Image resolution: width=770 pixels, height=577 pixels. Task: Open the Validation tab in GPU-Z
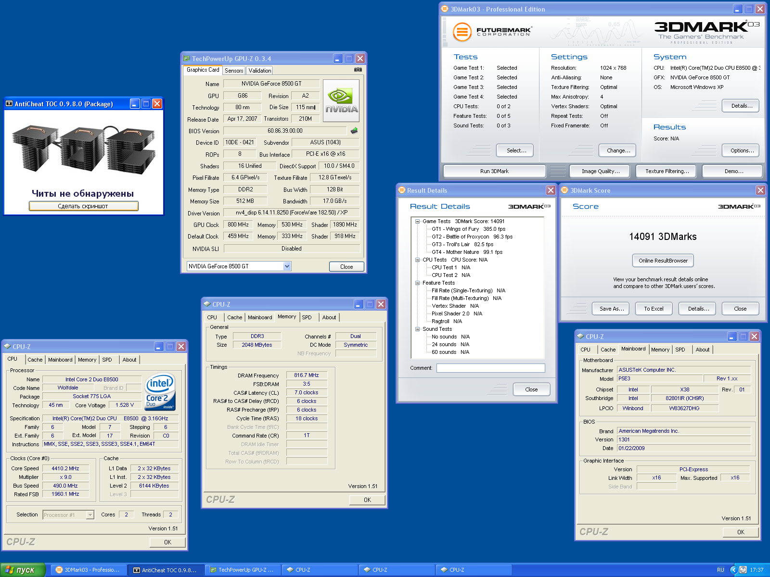260,71
